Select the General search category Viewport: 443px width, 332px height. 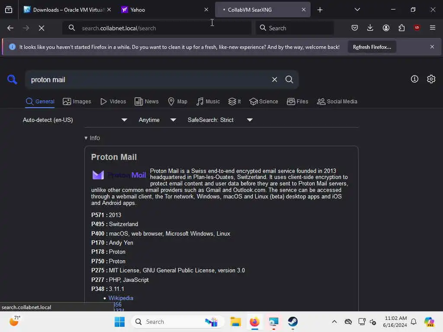(40, 101)
